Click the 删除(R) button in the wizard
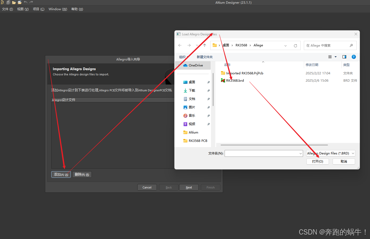This screenshot has height=239, width=370. pos(82,175)
